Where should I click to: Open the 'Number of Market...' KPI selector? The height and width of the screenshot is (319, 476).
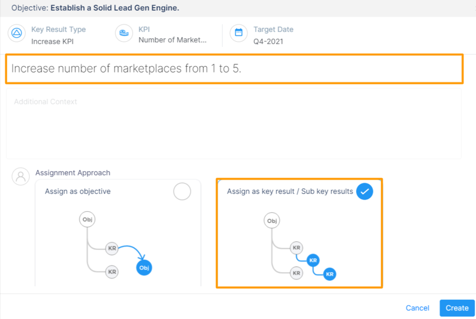[x=172, y=40]
